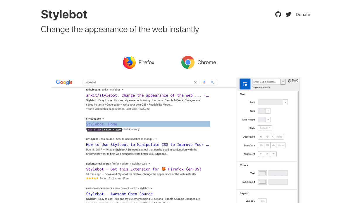Click the Stylebot panel left-arrow position icon
This screenshot has width=351, height=203.
[293, 81]
